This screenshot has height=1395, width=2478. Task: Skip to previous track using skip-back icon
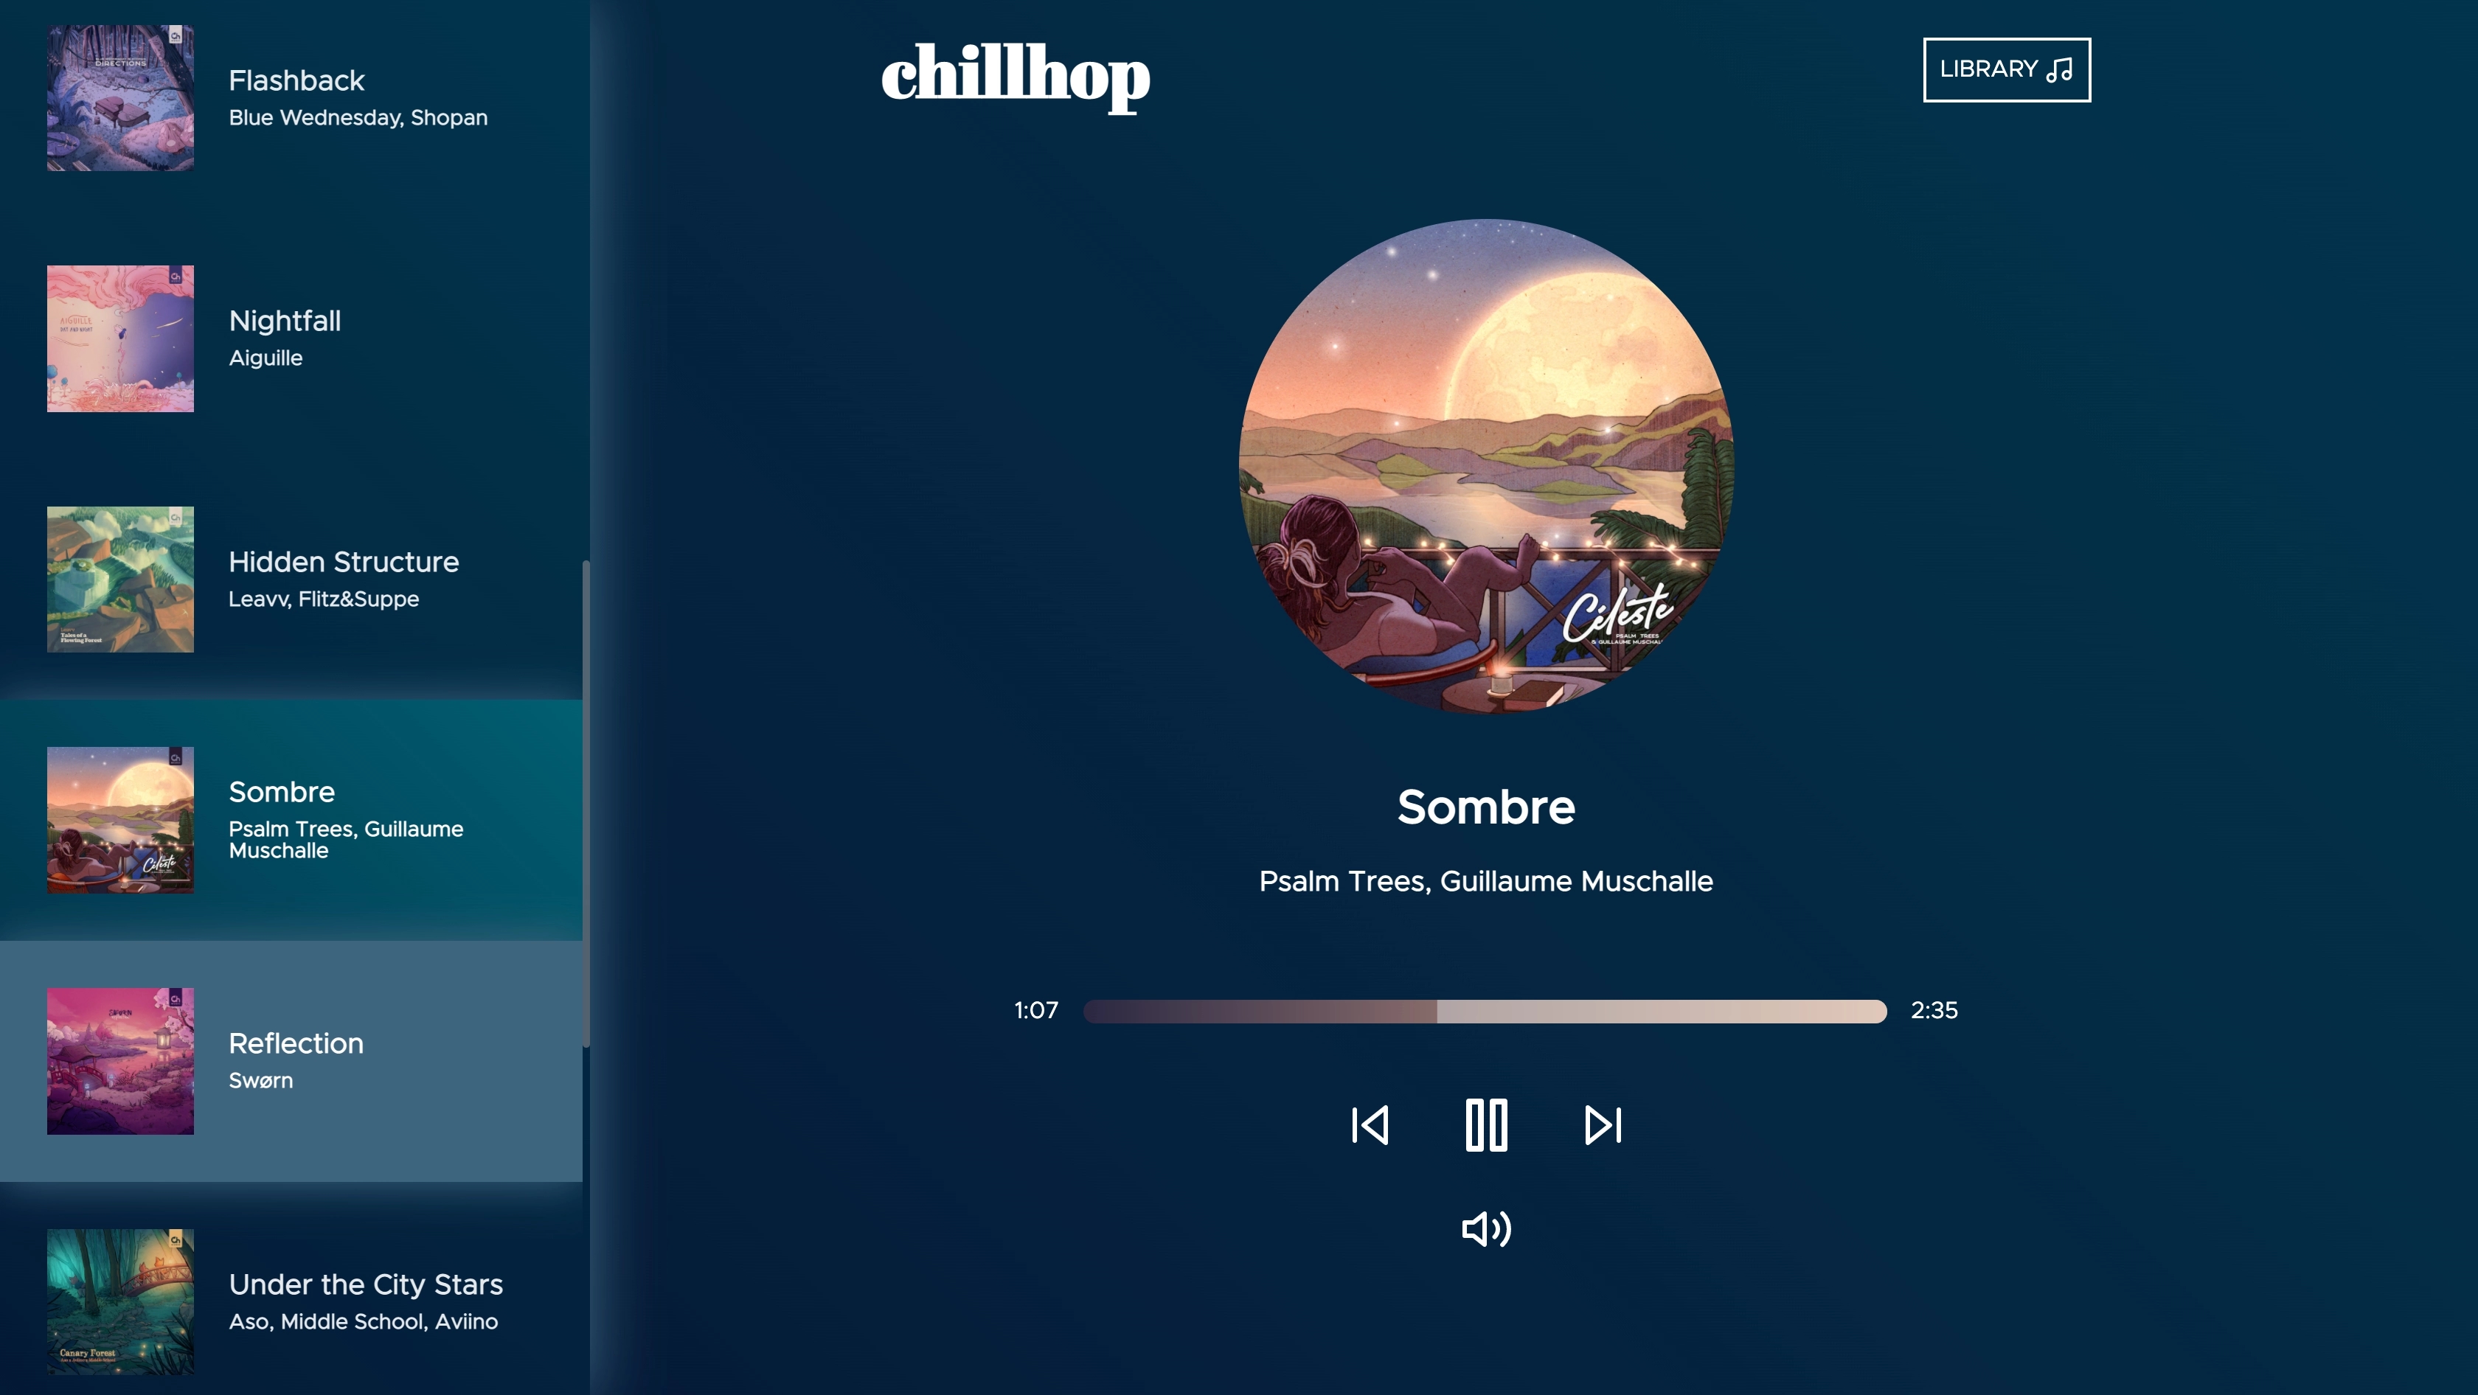[x=1370, y=1123]
